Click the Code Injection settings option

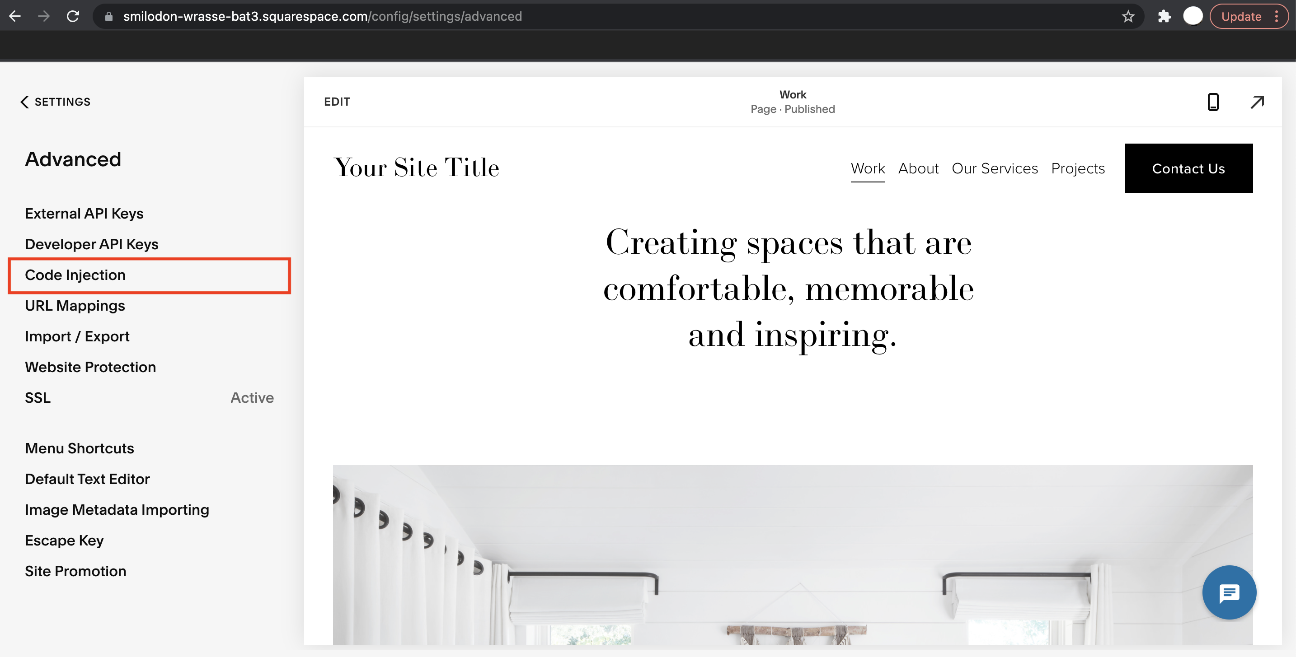point(75,275)
